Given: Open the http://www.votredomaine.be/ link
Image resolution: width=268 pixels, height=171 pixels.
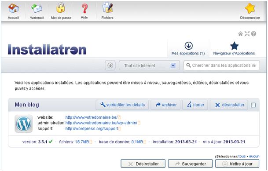Looking at the screenshot, I should tap(92, 117).
